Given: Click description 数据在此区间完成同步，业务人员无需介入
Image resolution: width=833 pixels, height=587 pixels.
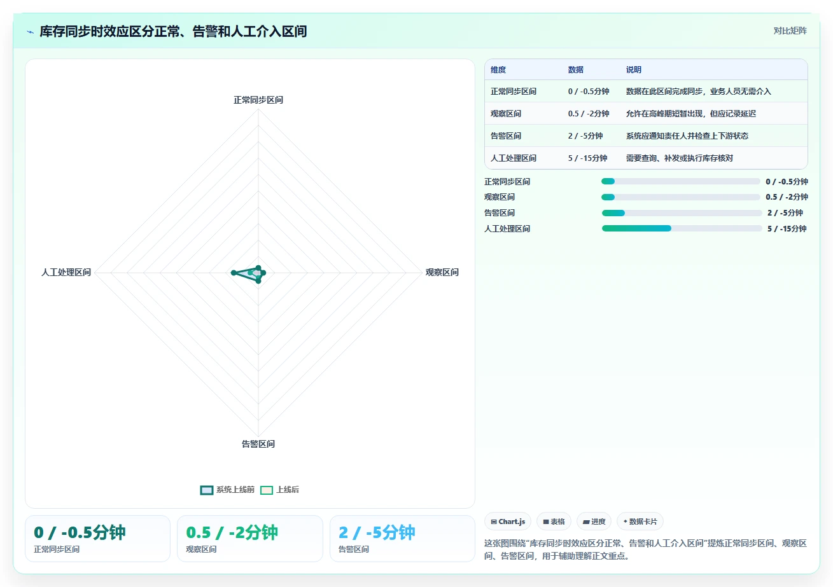Looking at the screenshot, I should (699, 92).
